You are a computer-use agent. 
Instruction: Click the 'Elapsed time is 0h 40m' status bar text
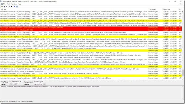pos(17,102)
